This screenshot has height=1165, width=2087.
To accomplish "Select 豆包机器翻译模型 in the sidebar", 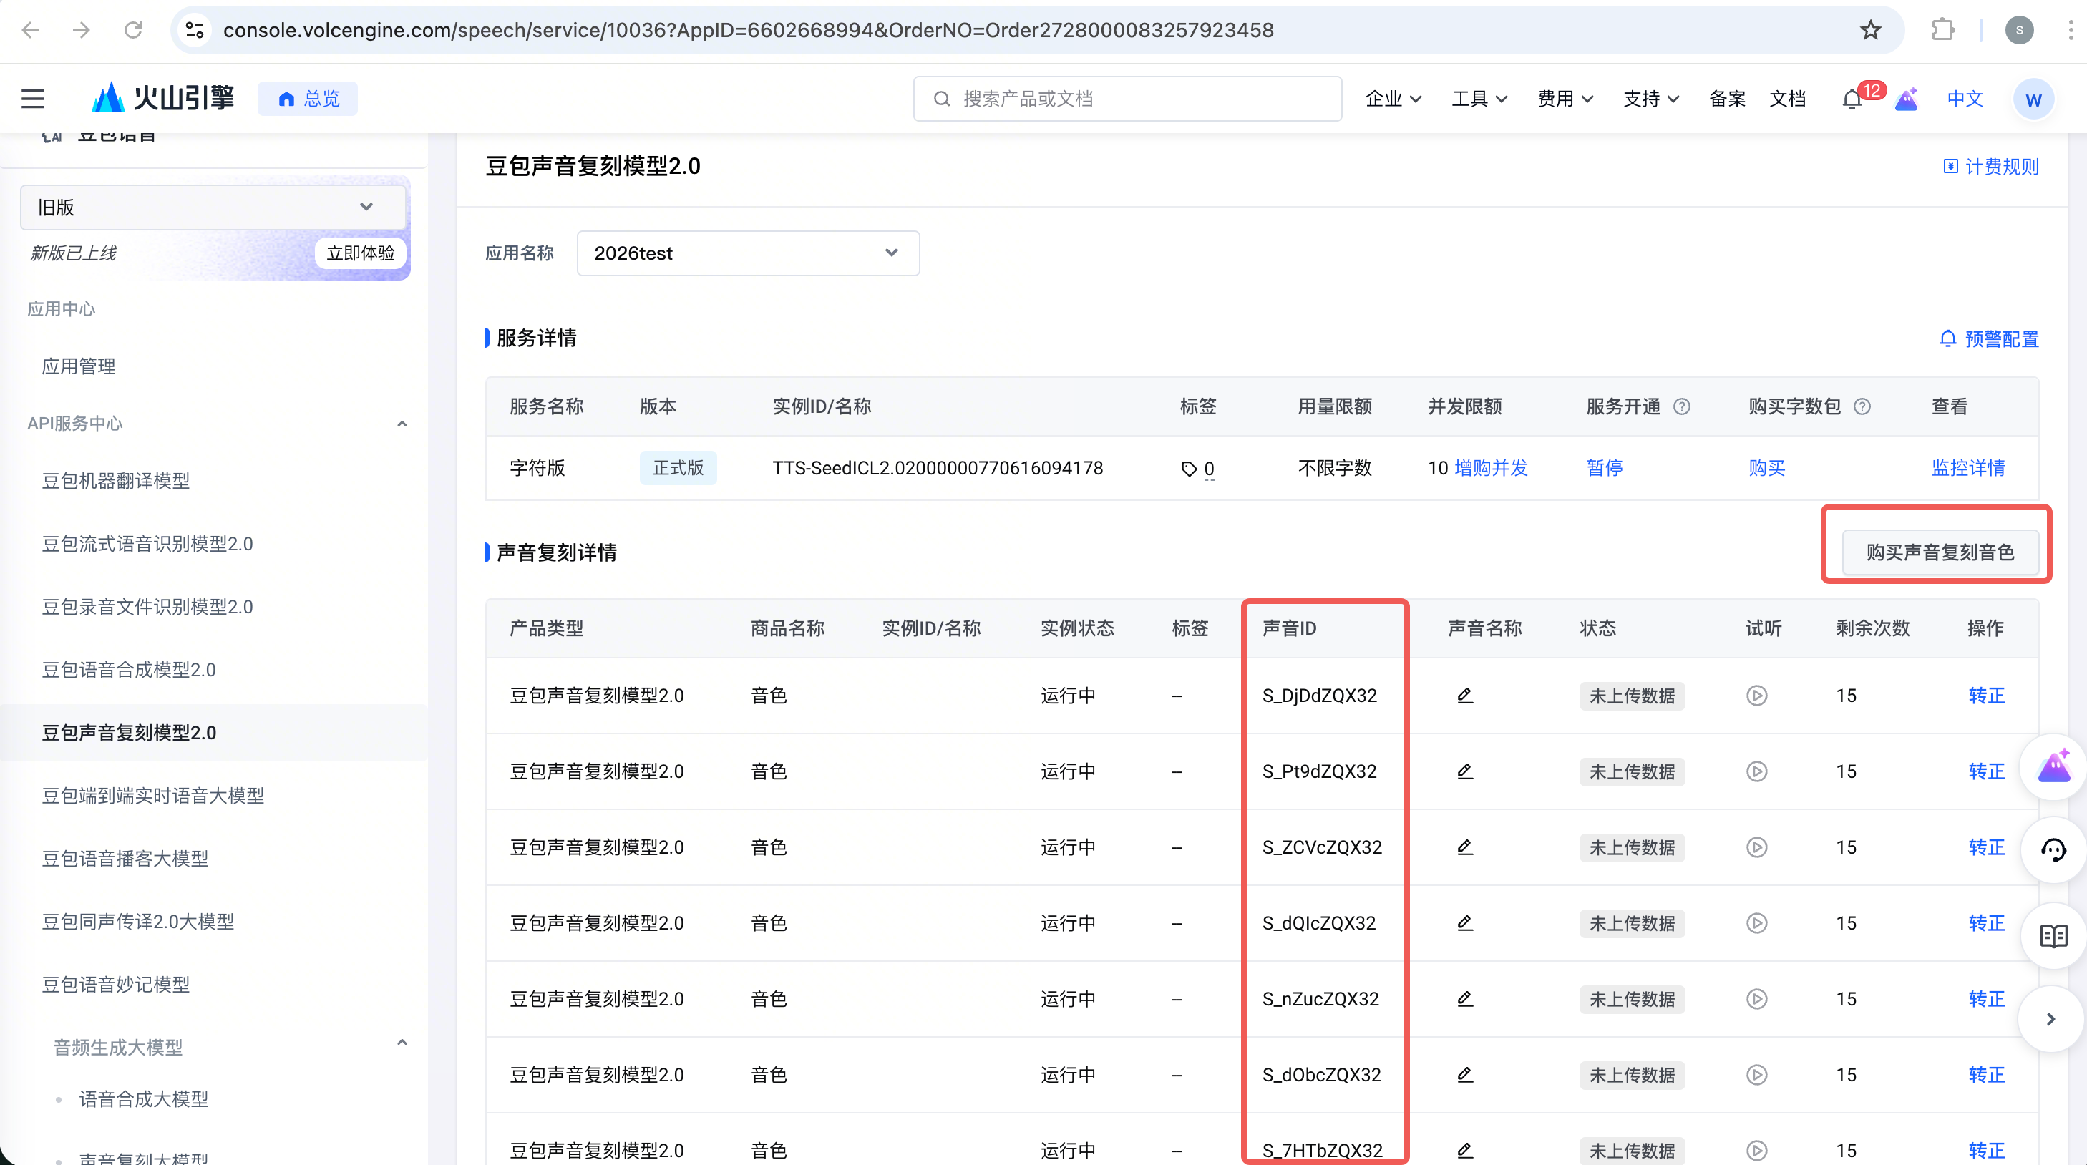I will [116, 481].
